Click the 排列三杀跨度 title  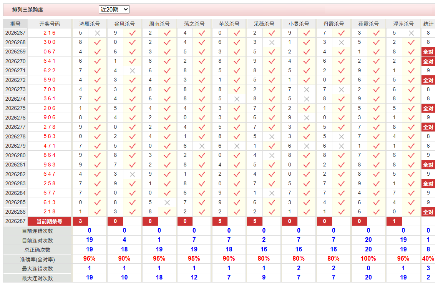[x=28, y=10]
